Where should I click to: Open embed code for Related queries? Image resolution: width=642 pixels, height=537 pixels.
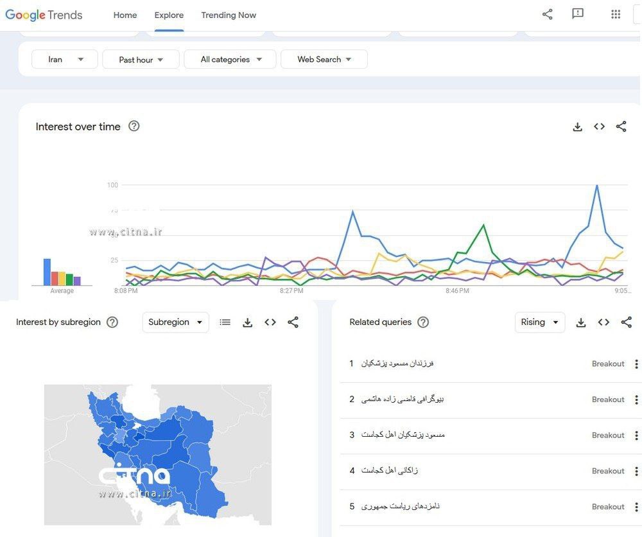pyautogui.click(x=603, y=322)
